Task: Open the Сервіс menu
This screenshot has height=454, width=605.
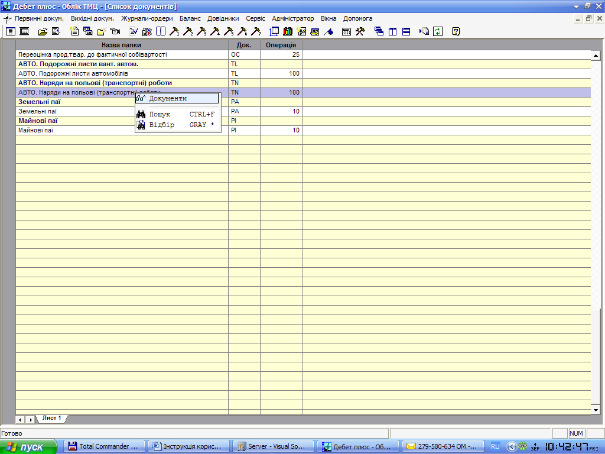Action: 255,18
